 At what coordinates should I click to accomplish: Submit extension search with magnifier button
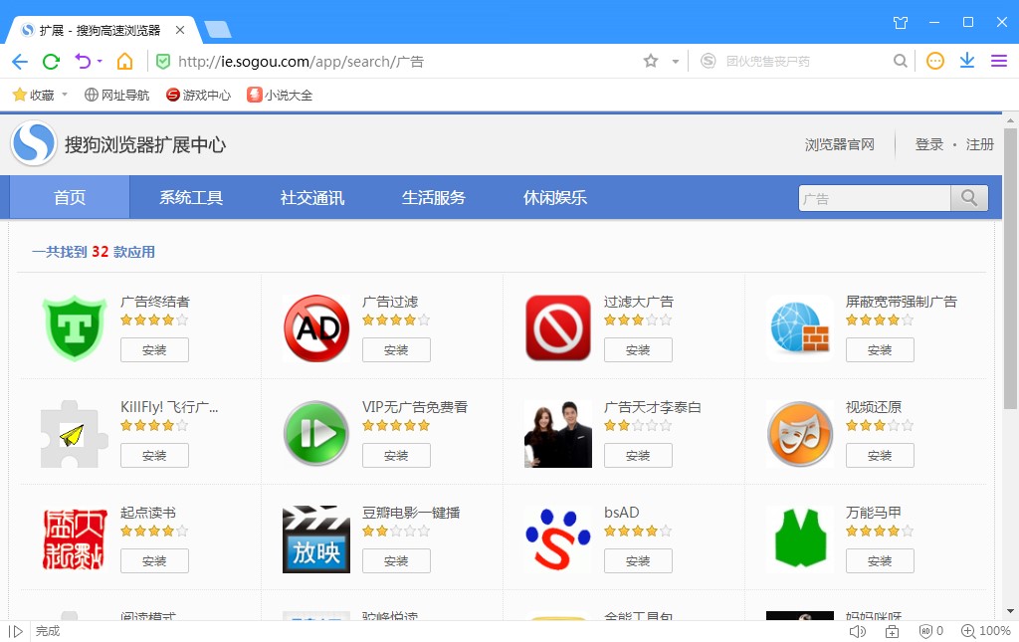pos(969,198)
